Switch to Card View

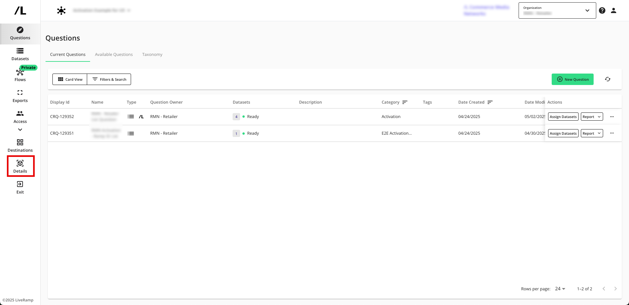pyautogui.click(x=70, y=79)
